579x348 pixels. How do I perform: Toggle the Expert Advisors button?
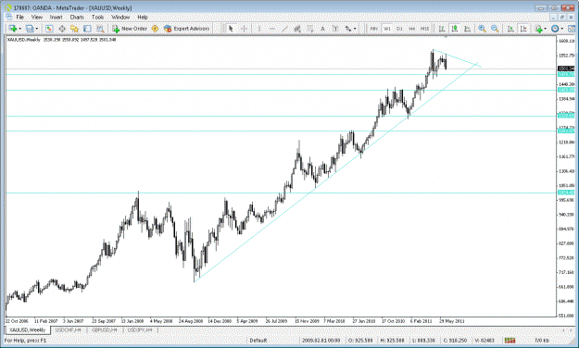tap(187, 29)
